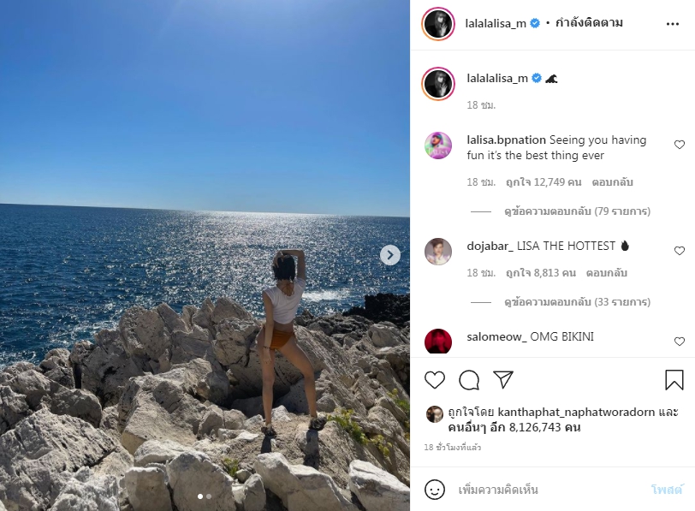
Task: Share post via paper plane icon
Action: [503, 380]
